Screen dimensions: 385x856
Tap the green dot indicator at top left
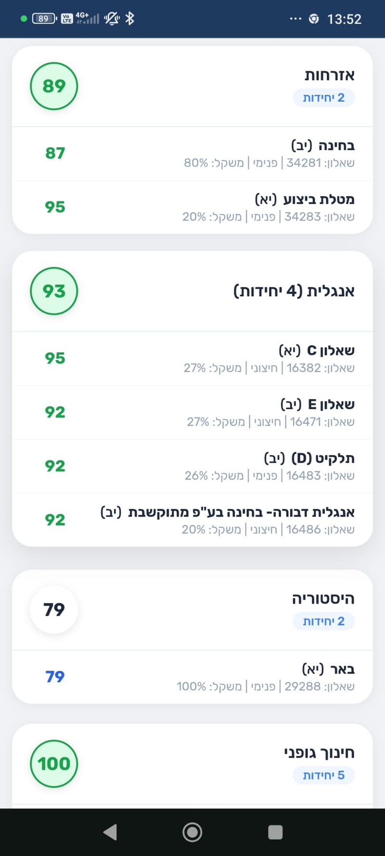(22, 18)
